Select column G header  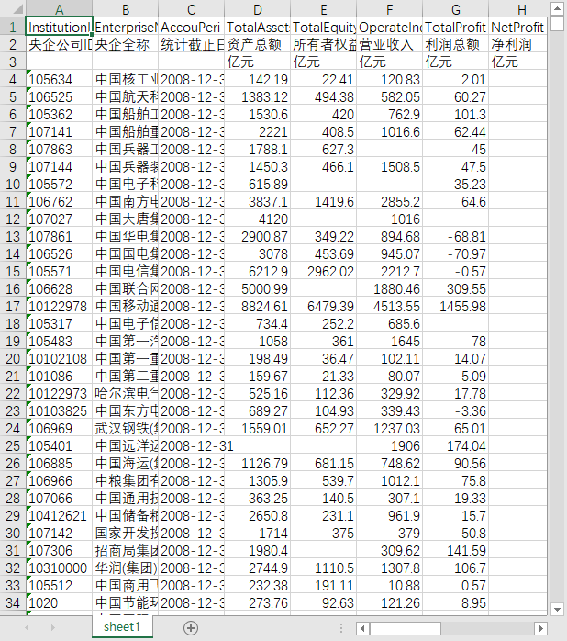(x=455, y=8)
